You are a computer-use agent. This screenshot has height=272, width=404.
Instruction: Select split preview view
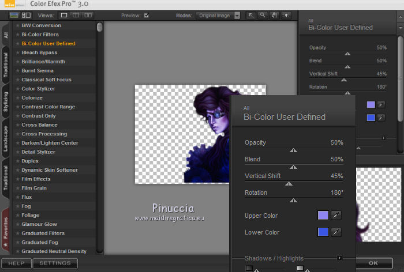[x=76, y=15]
